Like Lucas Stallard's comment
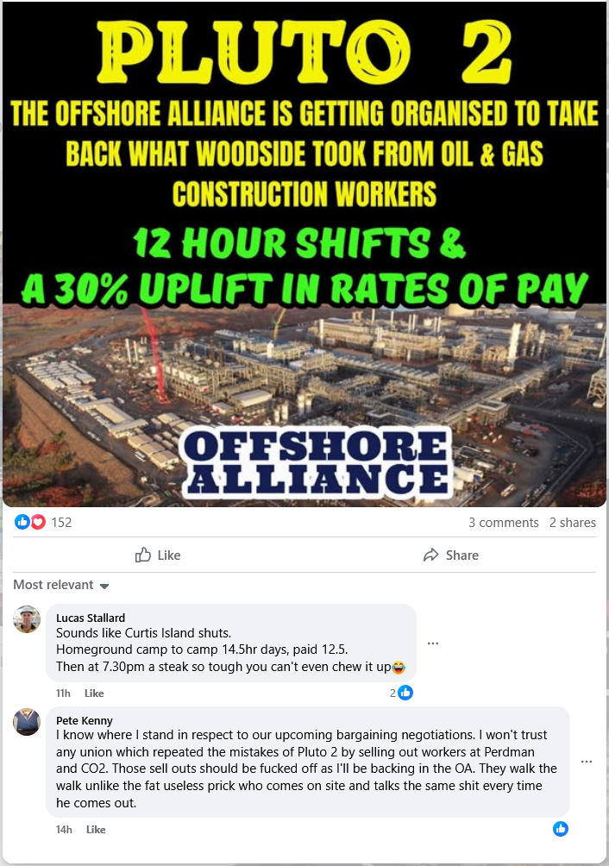 coord(94,693)
